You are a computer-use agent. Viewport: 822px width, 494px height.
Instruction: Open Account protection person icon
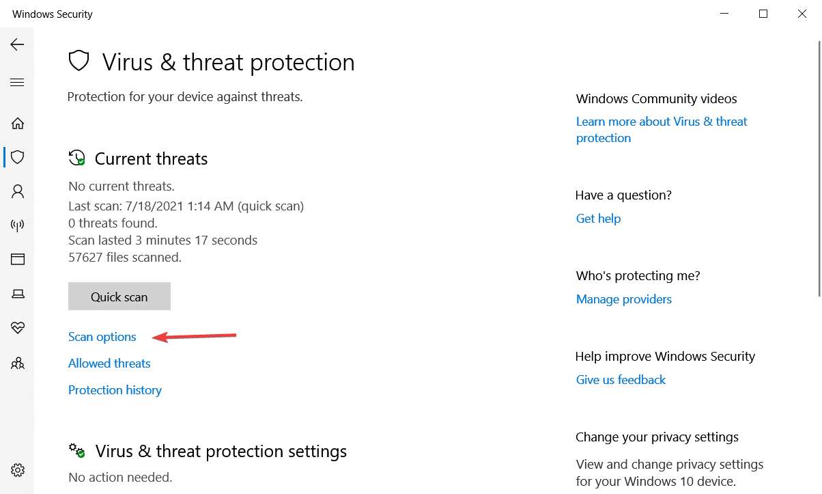(18, 191)
